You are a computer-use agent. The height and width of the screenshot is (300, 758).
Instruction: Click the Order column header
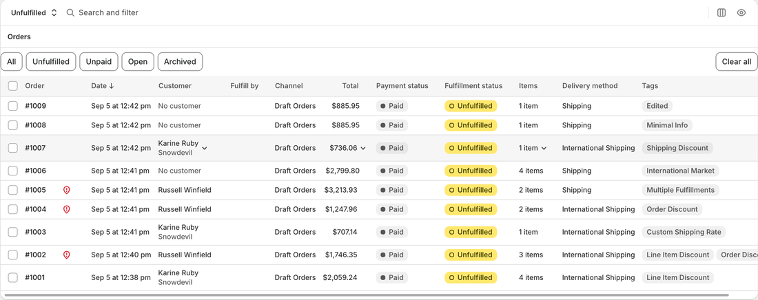coord(35,86)
